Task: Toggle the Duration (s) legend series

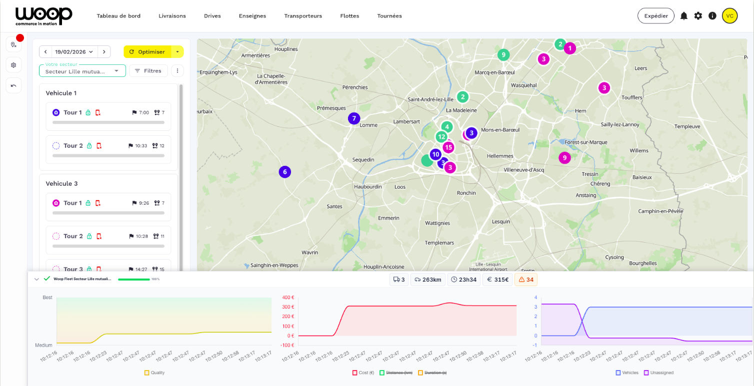Action: pyautogui.click(x=435, y=373)
